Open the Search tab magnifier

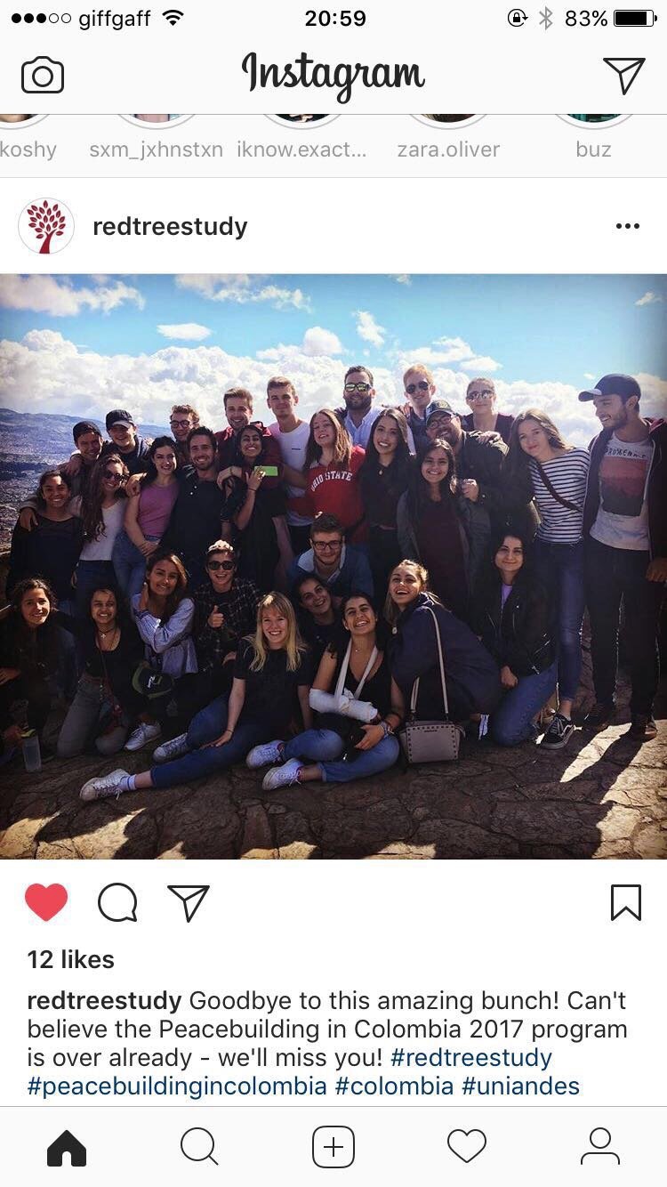tap(199, 1147)
